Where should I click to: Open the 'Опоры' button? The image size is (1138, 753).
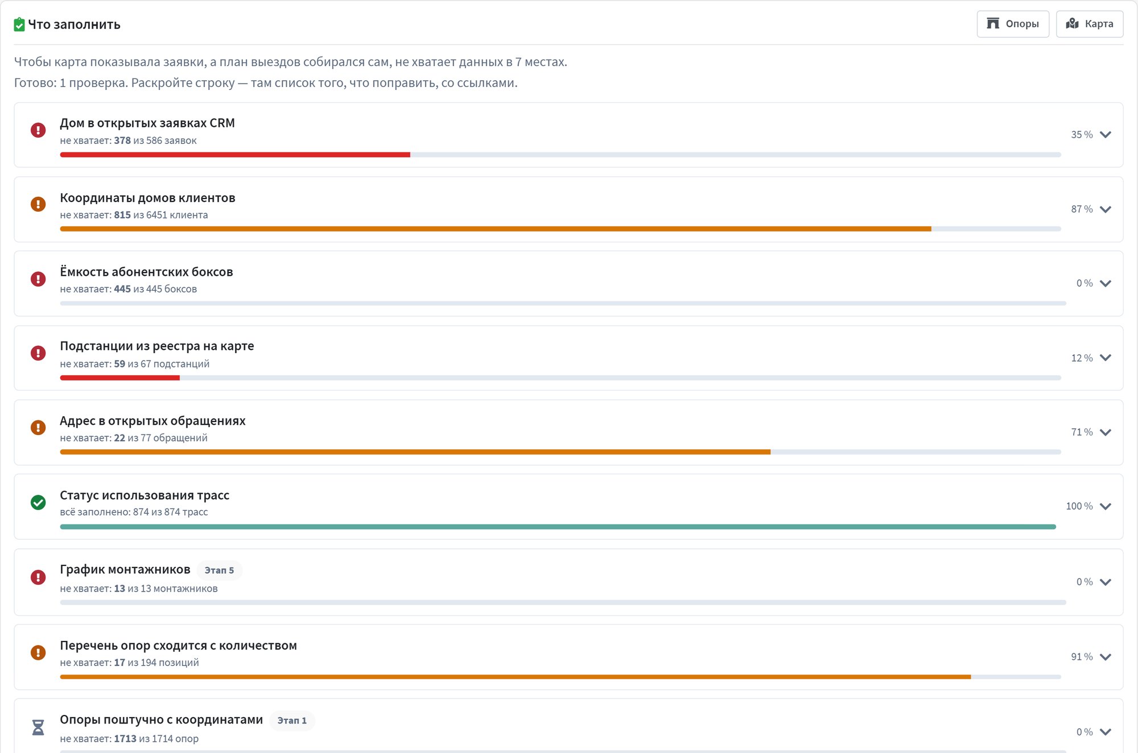click(x=1013, y=24)
